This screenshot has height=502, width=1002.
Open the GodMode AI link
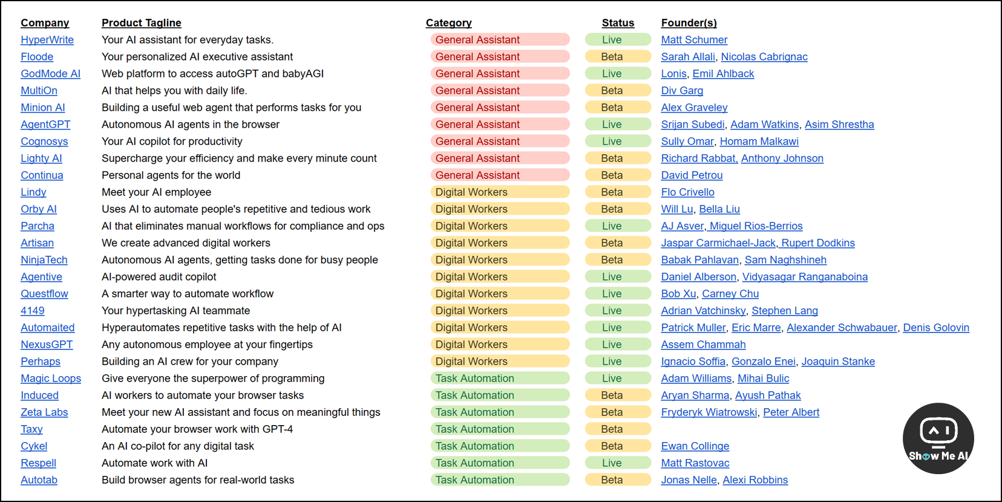pos(50,74)
